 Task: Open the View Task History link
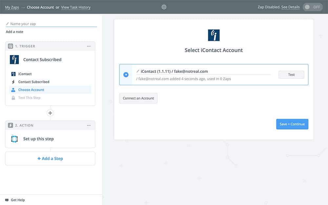(76, 7)
